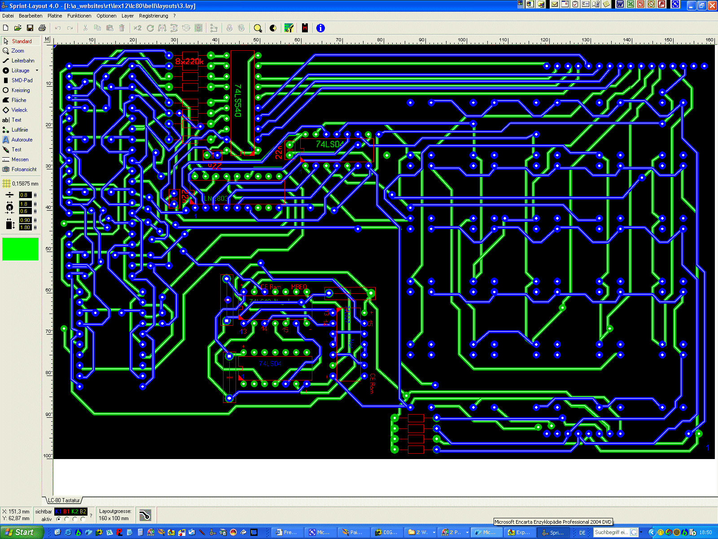This screenshot has height=539, width=718.
Task: Switch to Spri... taskbar button
Action: pyautogui.click(x=554, y=532)
